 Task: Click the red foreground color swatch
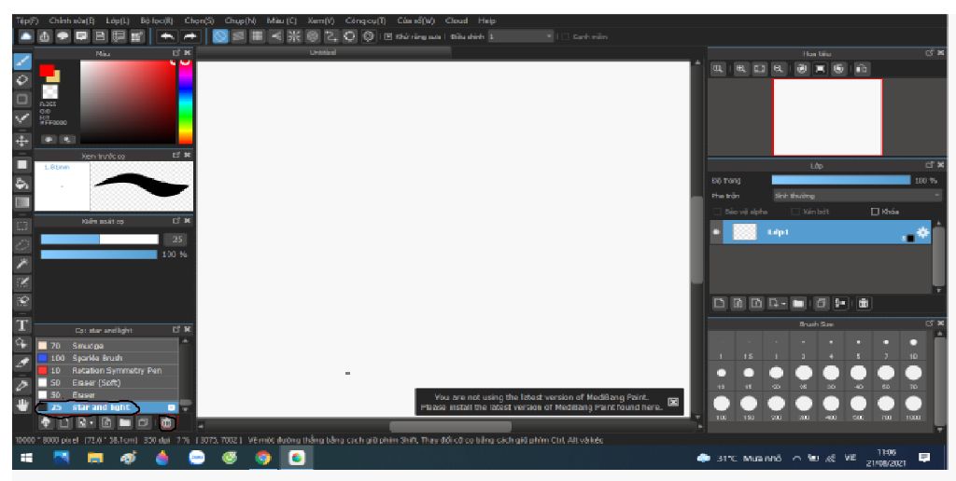pyautogui.click(x=47, y=70)
